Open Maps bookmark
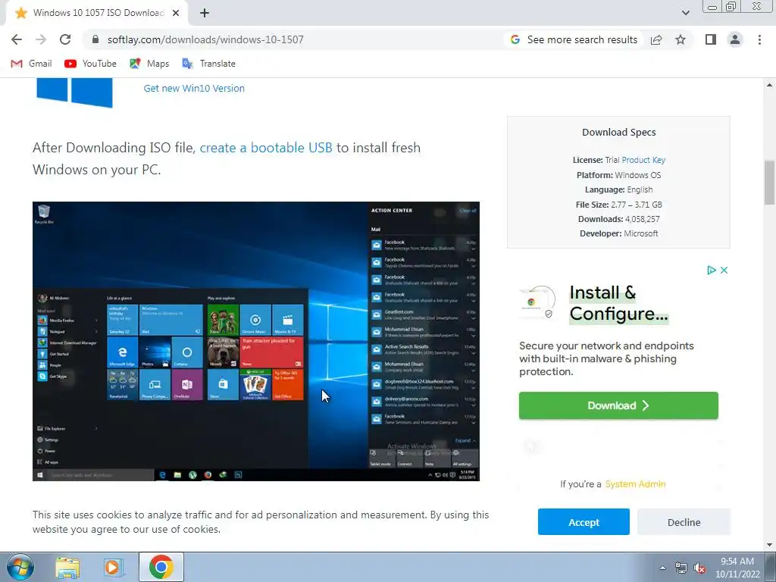 click(149, 64)
